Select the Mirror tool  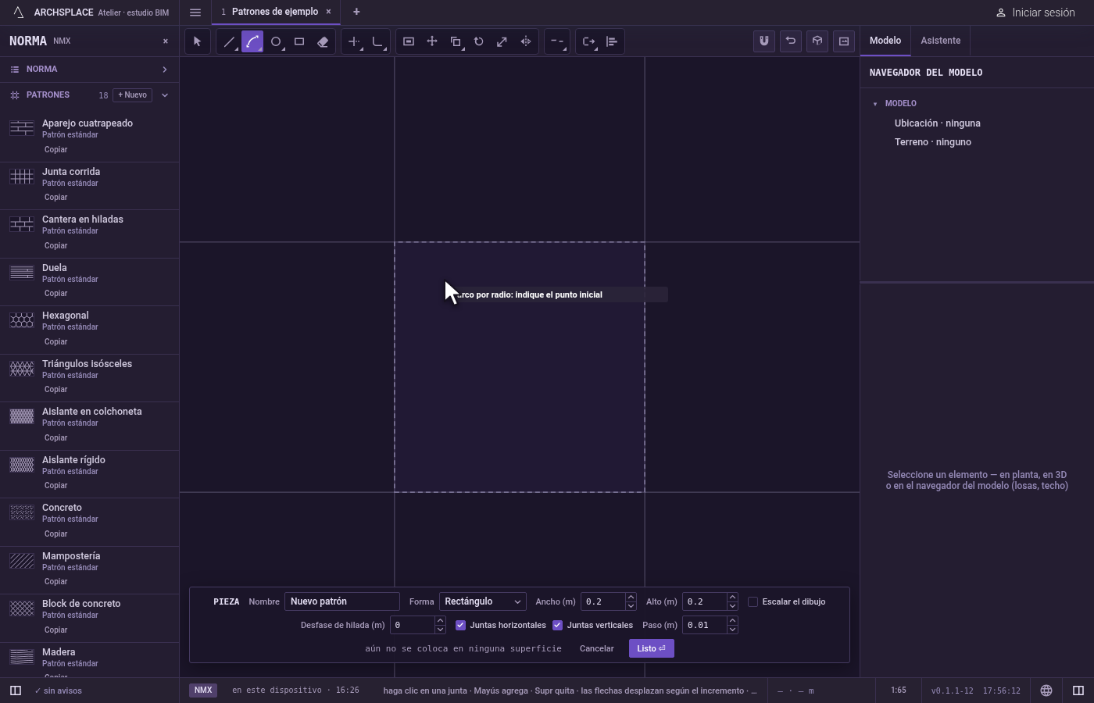point(526,41)
